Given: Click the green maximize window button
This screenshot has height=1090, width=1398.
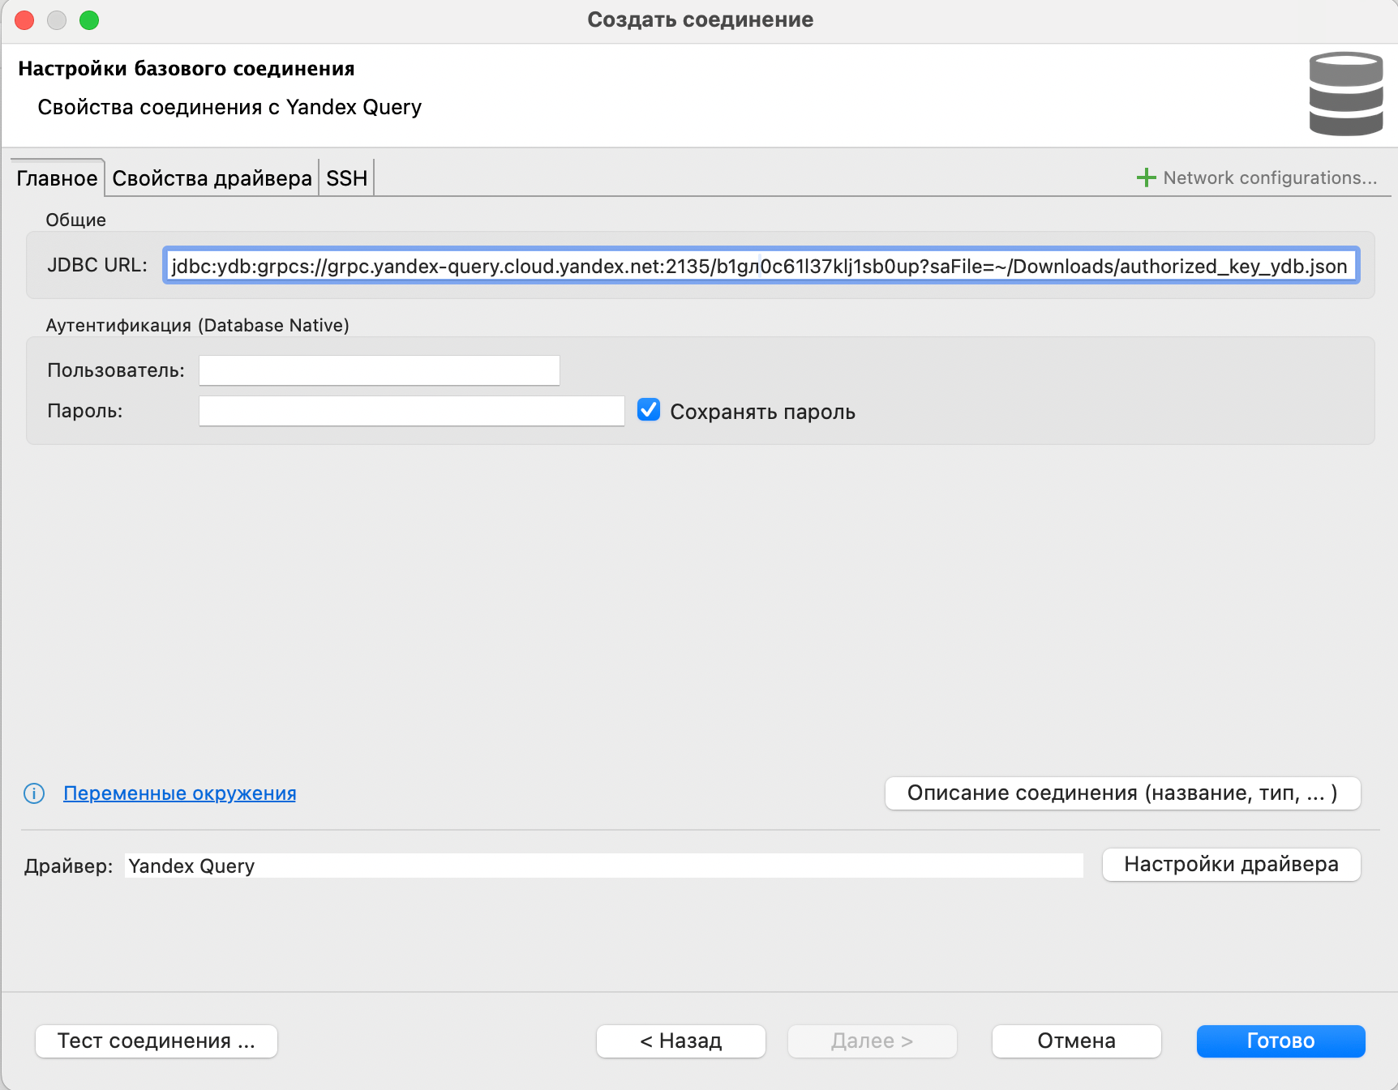Looking at the screenshot, I should coord(89,20).
